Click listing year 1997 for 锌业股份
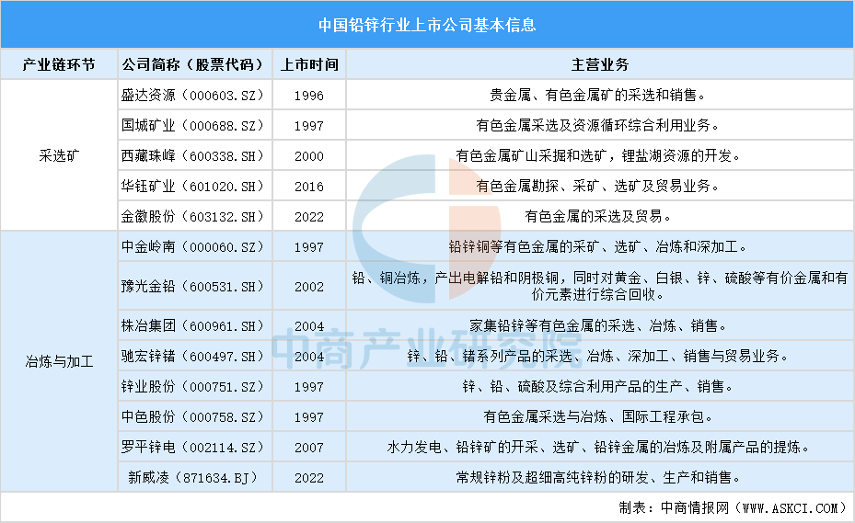Screen dimensions: 855x523 tap(309, 387)
